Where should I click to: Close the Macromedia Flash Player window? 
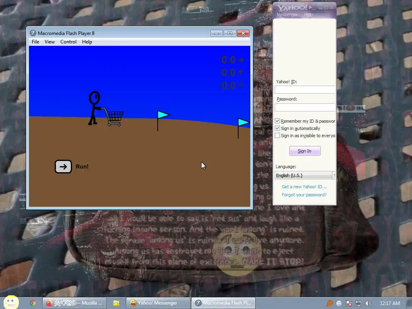click(243, 33)
